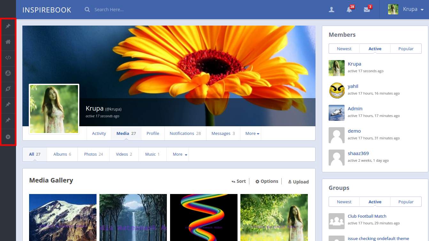Click the link icon in left sidebar
429x241 pixels.
[x=8, y=89]
